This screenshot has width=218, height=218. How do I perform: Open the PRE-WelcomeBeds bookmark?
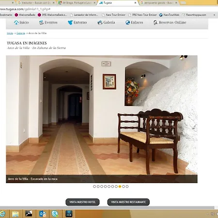(x=52, y=15)
